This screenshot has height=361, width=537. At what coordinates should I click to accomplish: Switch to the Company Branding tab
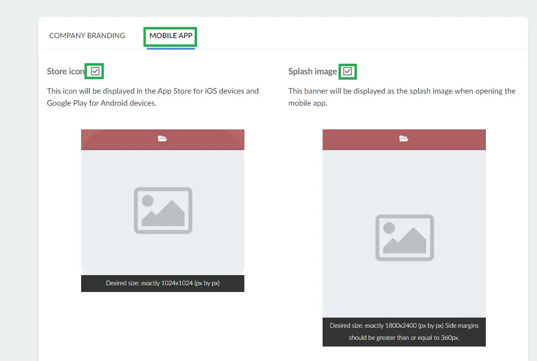87,36
